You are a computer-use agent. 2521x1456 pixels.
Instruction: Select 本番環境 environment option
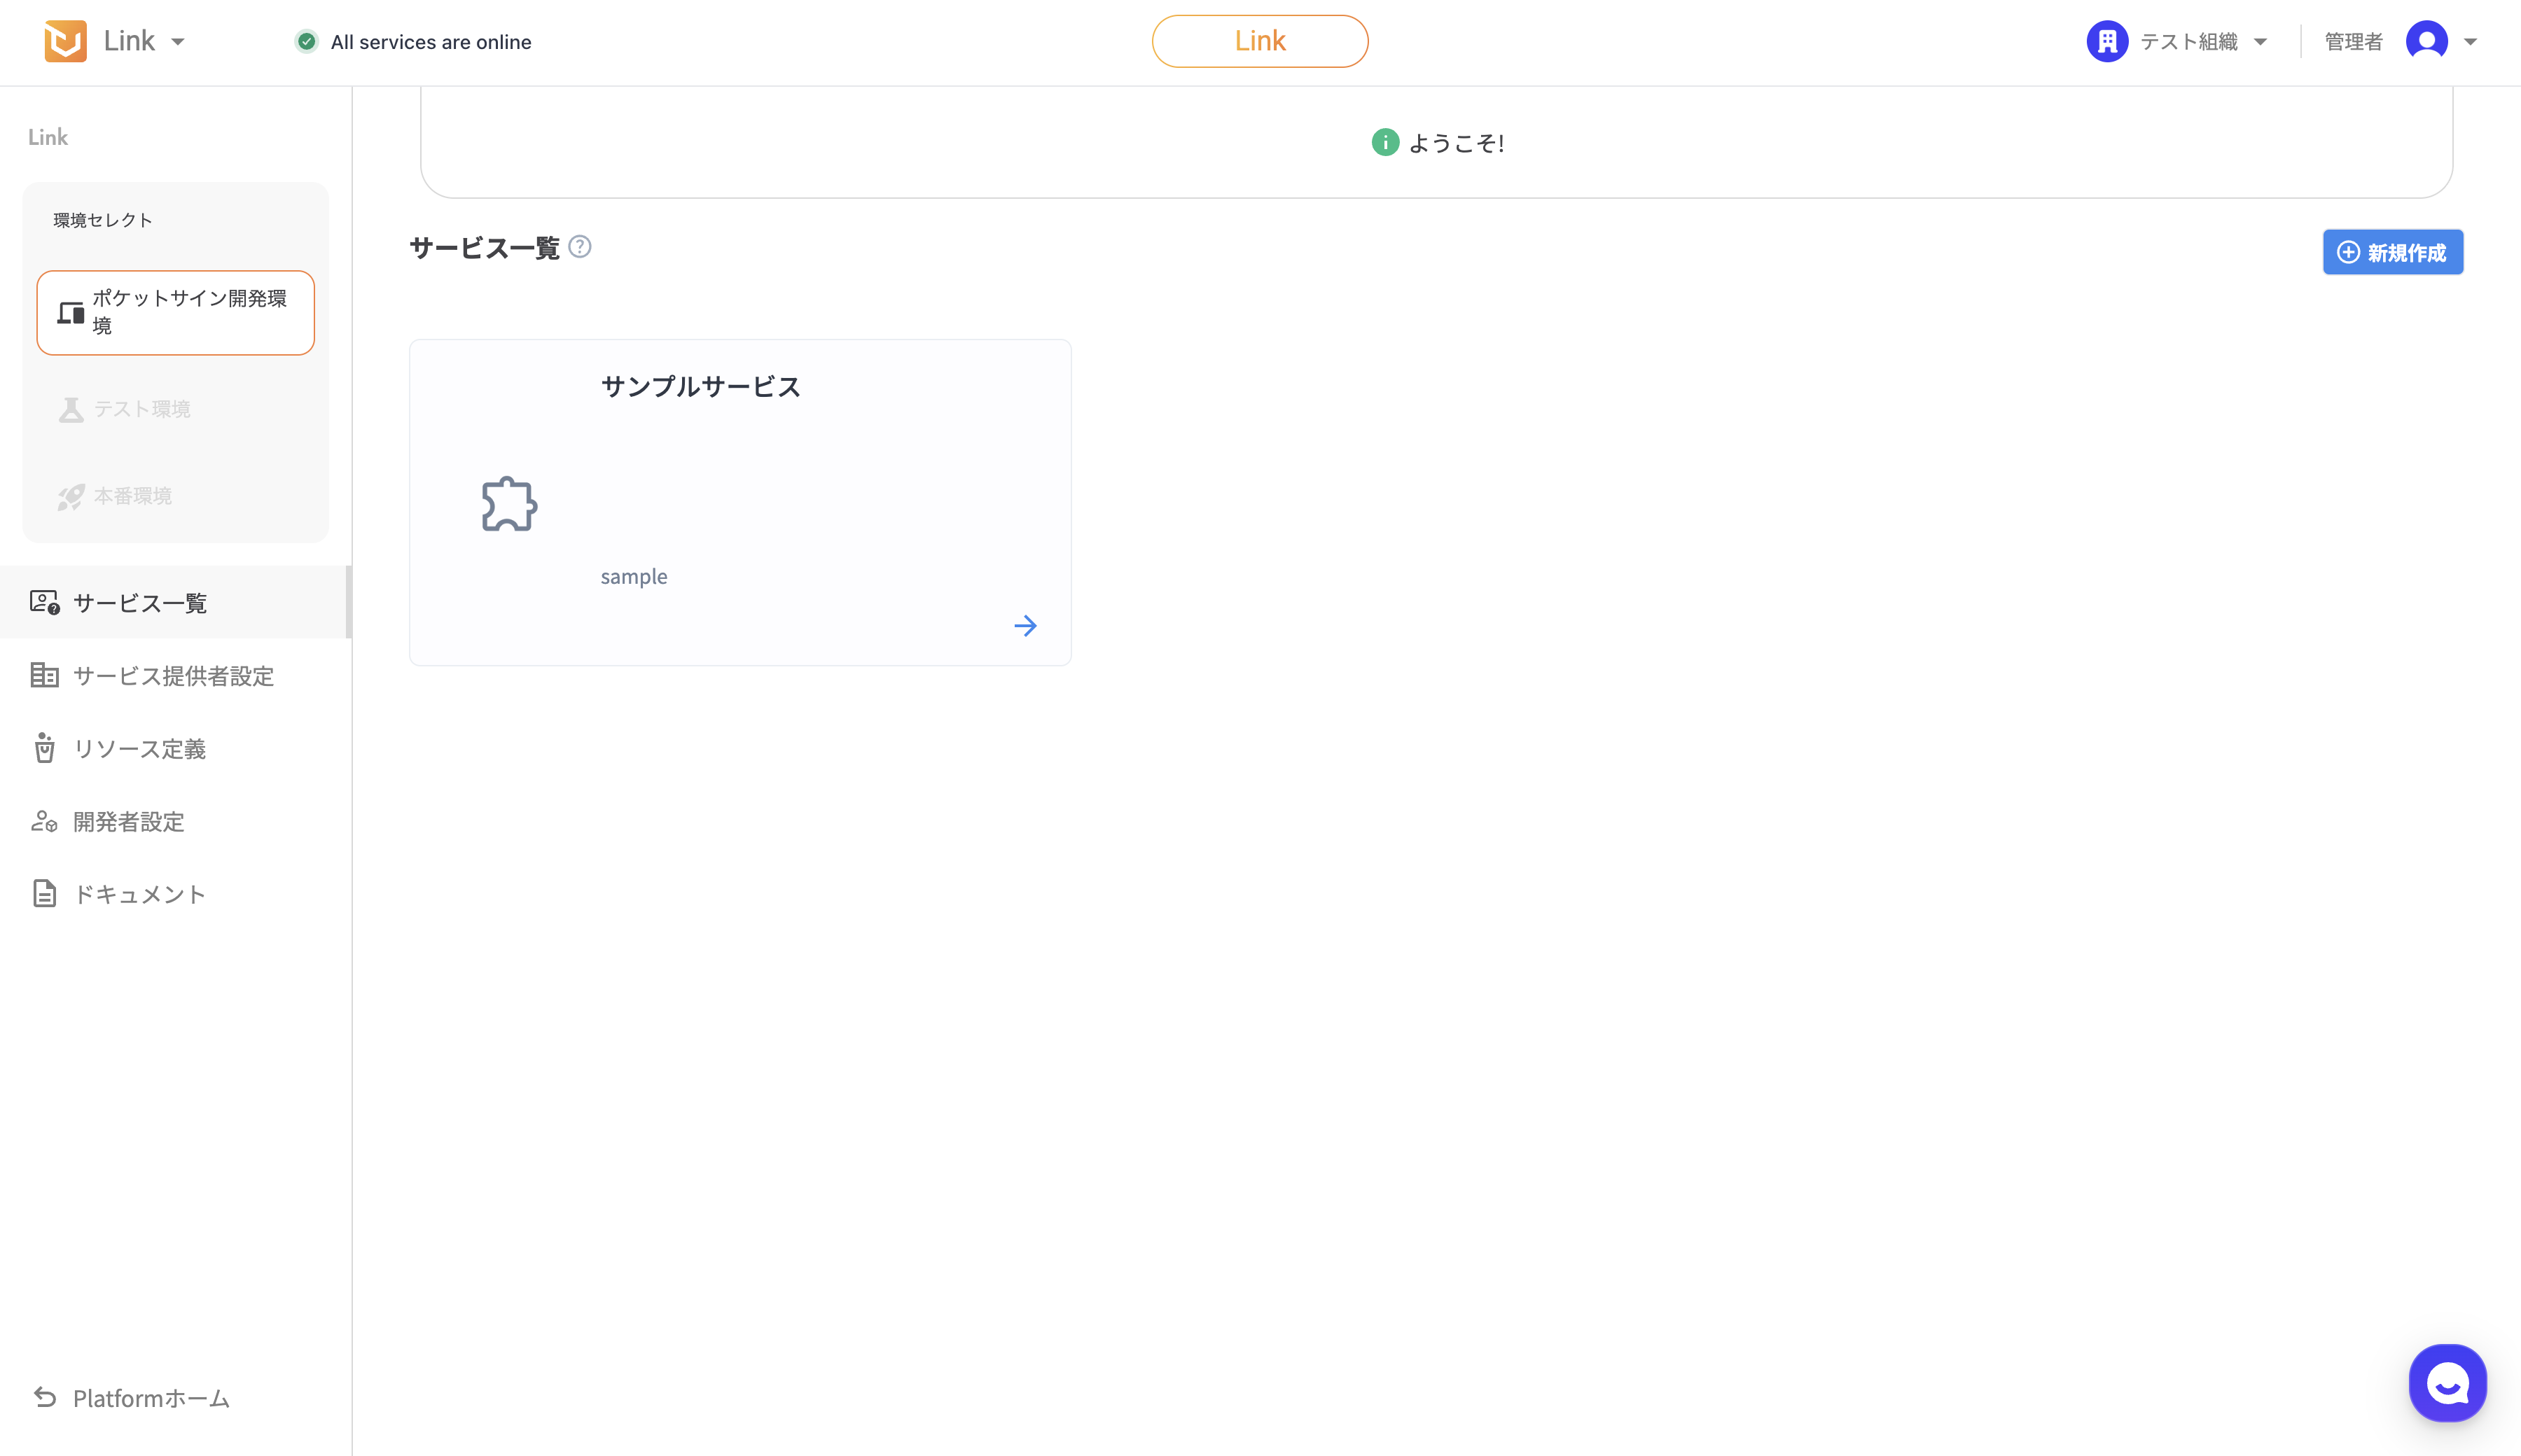point(132,496)
